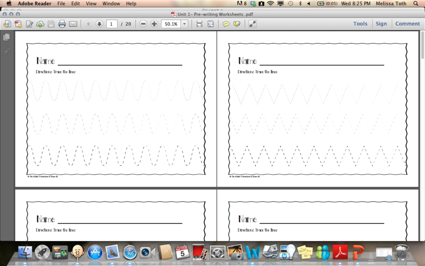The height and width of the screenshot is (266, 425).
Task: Click the Edit/convert PDF pencil icon
Action: [29, 24]
